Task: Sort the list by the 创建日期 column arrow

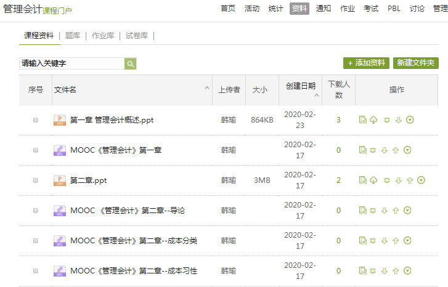Action: pyautogui.click(x=317, y=96)
